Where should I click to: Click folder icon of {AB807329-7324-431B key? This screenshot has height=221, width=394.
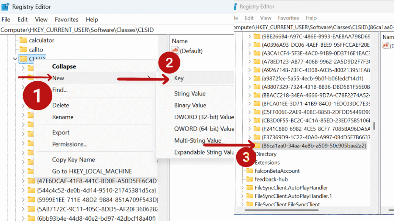(x=257, y=87)
